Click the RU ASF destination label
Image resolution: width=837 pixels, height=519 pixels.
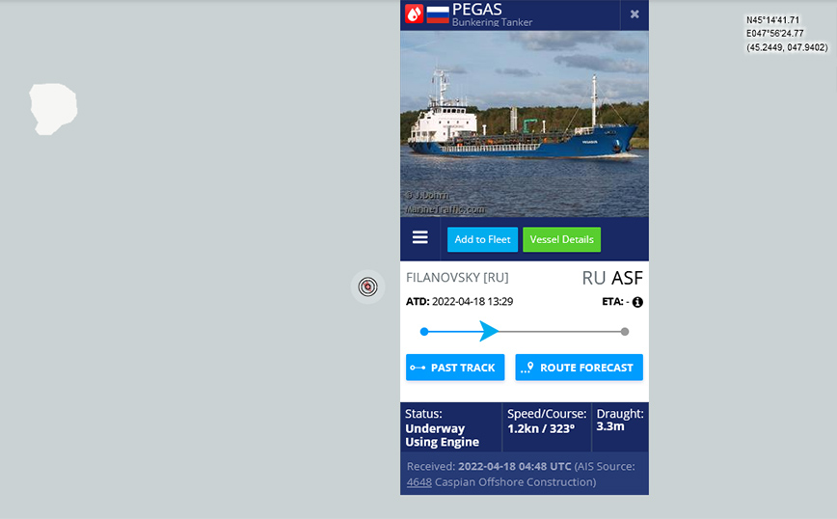coord(612,278)
